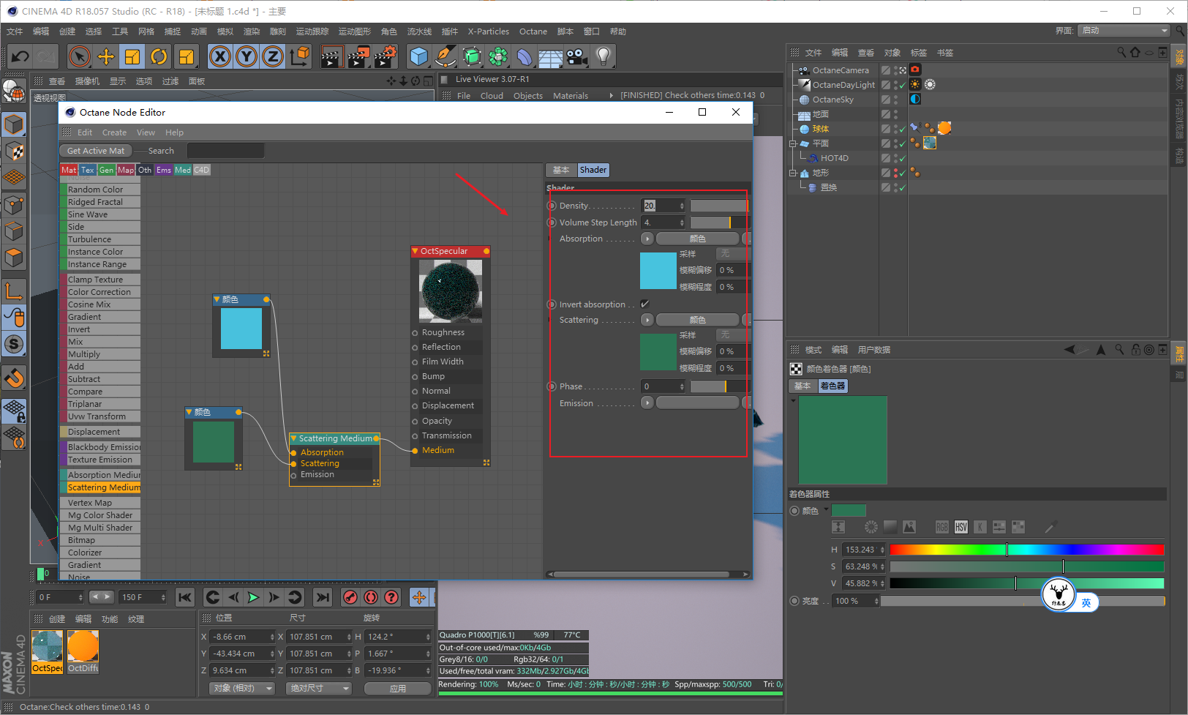Play the animation forward
Screen dimensions: 1188x715
(253, 597)
